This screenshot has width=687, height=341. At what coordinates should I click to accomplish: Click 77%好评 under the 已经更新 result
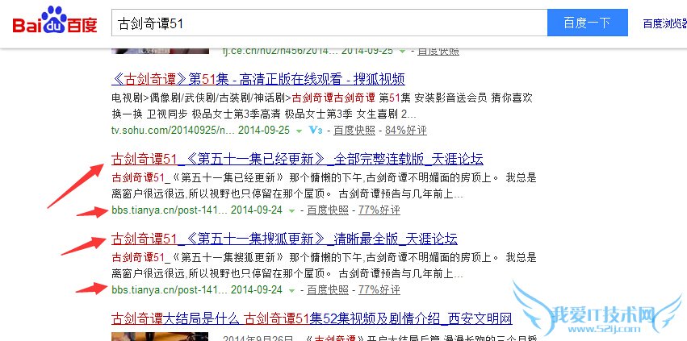tap(379, 210)
